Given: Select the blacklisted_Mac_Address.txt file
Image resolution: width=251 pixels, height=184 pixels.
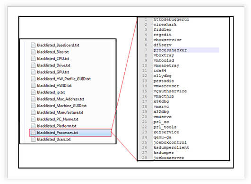Looking at the screenshot, I should click(x=61, y=99).
